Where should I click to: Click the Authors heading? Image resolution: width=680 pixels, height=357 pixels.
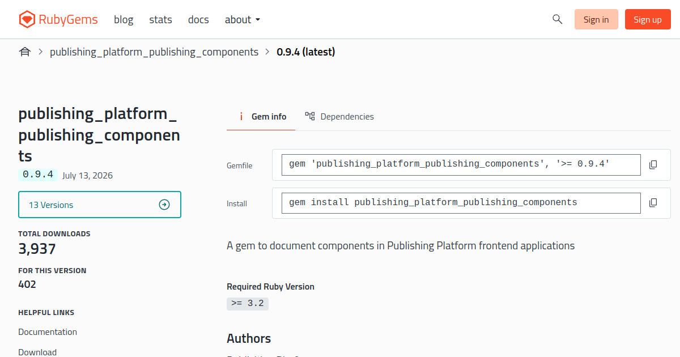(249, 339)
